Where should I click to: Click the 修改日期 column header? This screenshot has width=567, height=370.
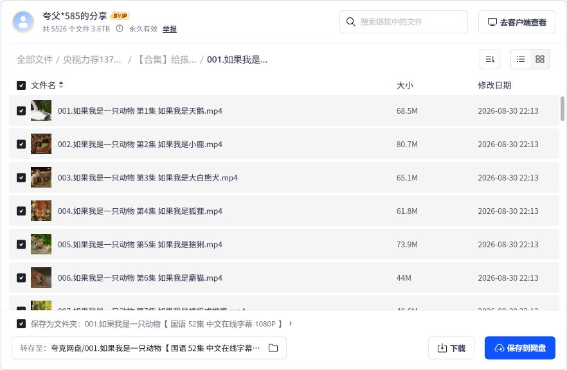494,85
